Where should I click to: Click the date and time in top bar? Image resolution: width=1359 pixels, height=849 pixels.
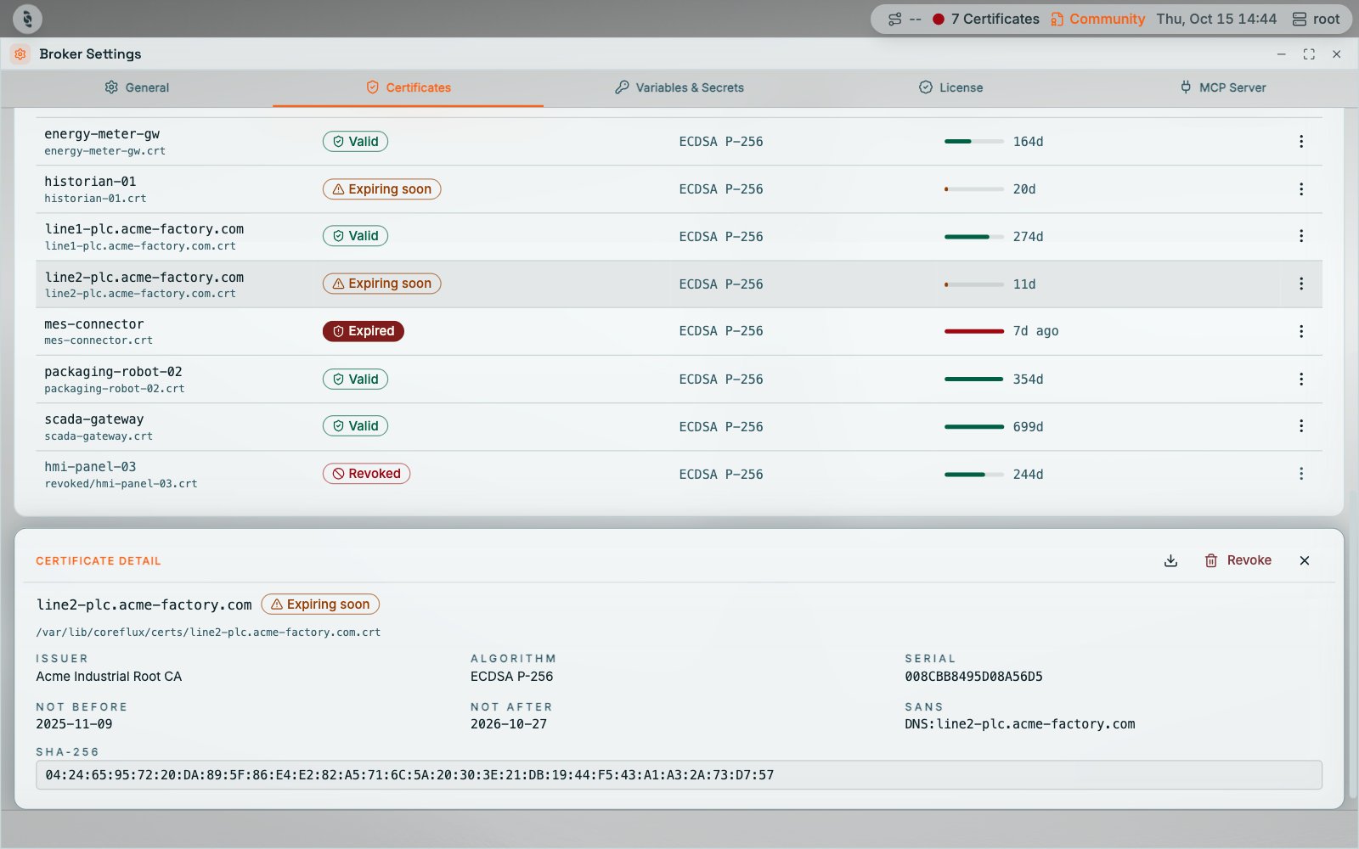coord(1216,19)
